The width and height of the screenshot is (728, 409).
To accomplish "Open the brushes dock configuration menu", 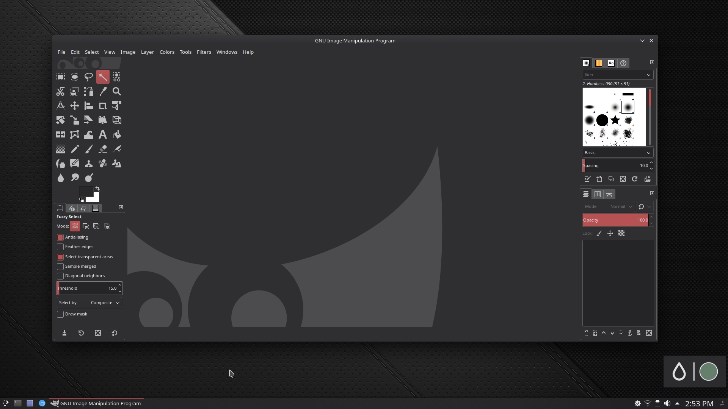I will pyautogui.click(x=652, y=62).
